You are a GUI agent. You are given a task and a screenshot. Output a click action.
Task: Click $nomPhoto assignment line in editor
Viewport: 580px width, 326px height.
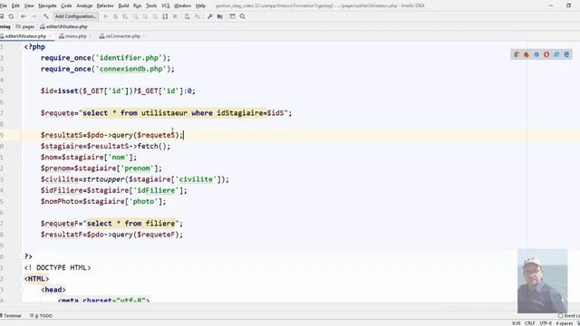[103, 201]
